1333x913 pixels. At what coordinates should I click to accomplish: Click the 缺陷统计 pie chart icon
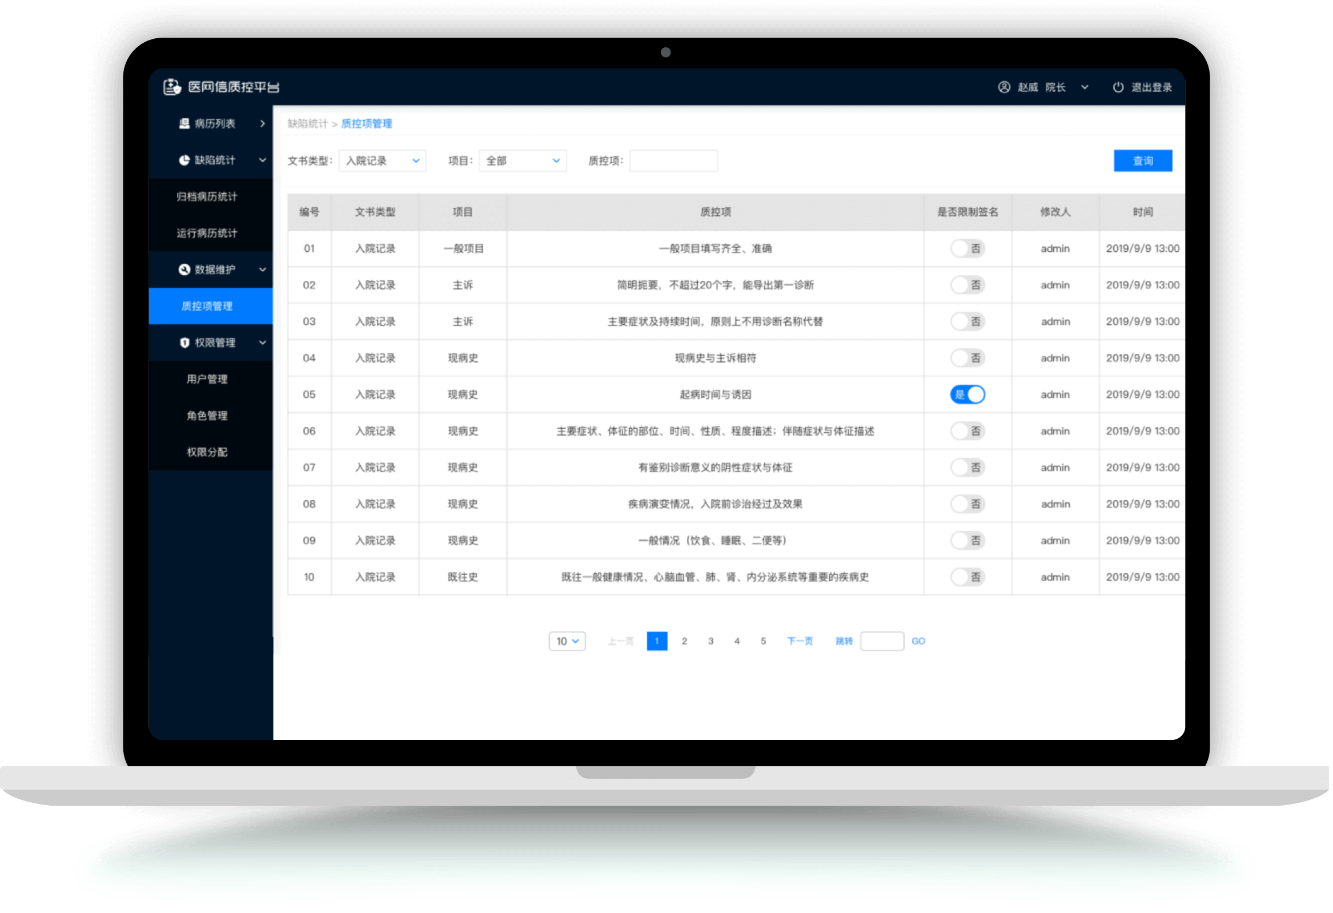tap(184, 160)
